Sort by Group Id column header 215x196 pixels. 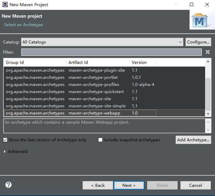click(35, 63)
